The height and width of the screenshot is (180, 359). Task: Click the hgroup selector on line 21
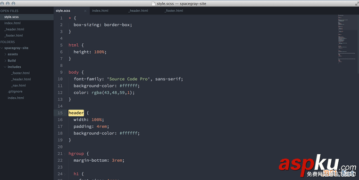point(76,154)
